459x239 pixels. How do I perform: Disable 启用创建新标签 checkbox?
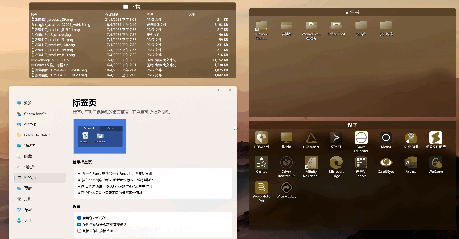pyautogui.click(x=79, y=218)
